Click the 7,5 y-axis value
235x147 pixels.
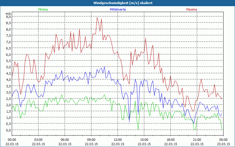coord(9,36)
